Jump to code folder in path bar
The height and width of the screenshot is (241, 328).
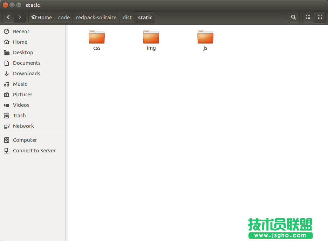[64, 18]
